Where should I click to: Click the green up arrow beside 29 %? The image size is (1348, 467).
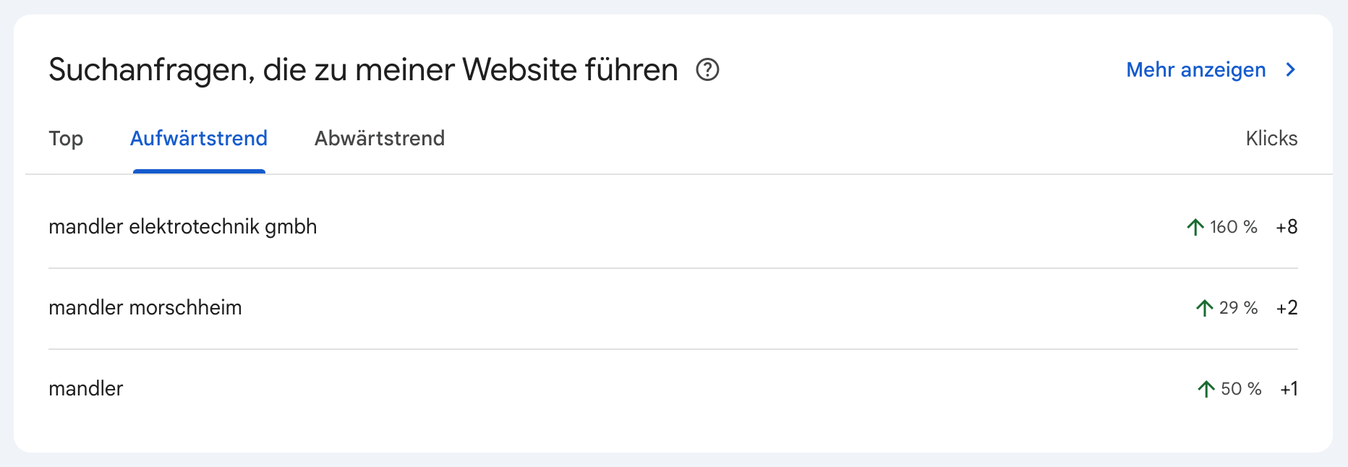pyautogui.click(x=1204, y=309)
